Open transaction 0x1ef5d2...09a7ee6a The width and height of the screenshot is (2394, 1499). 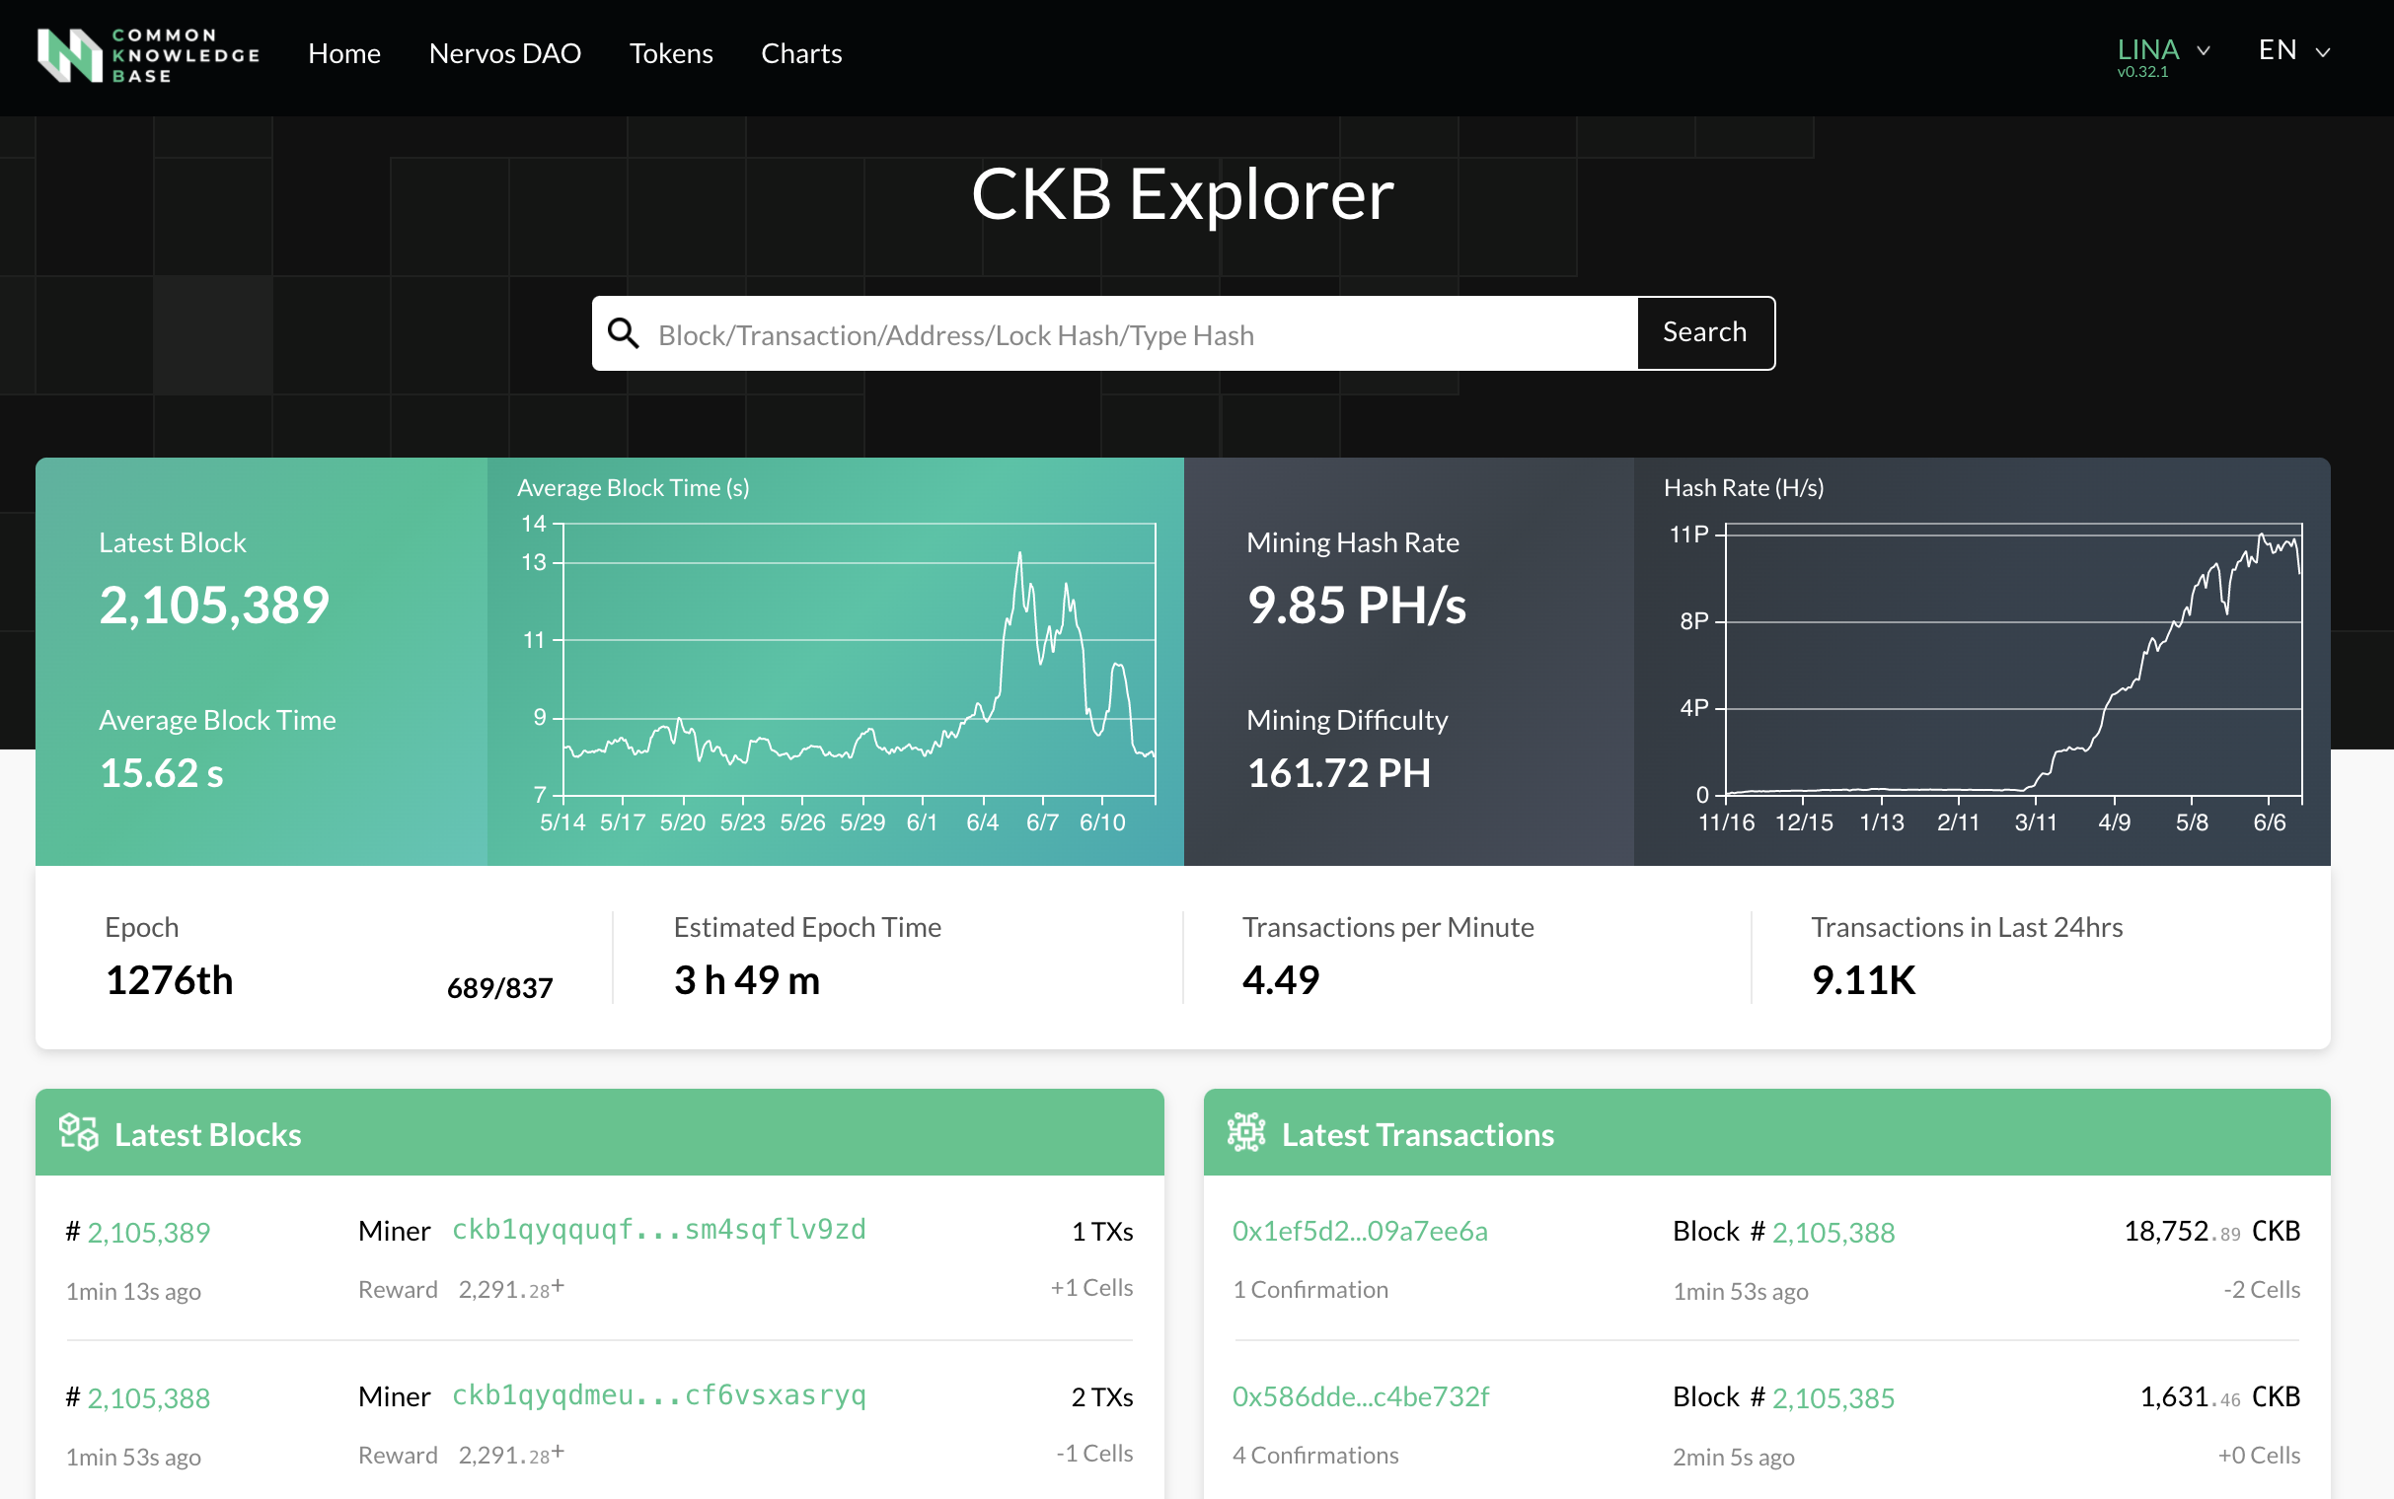1360,1231
